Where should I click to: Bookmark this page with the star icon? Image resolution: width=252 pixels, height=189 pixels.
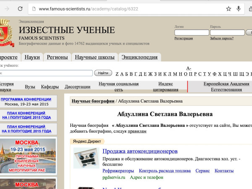[x=228, y=8]
